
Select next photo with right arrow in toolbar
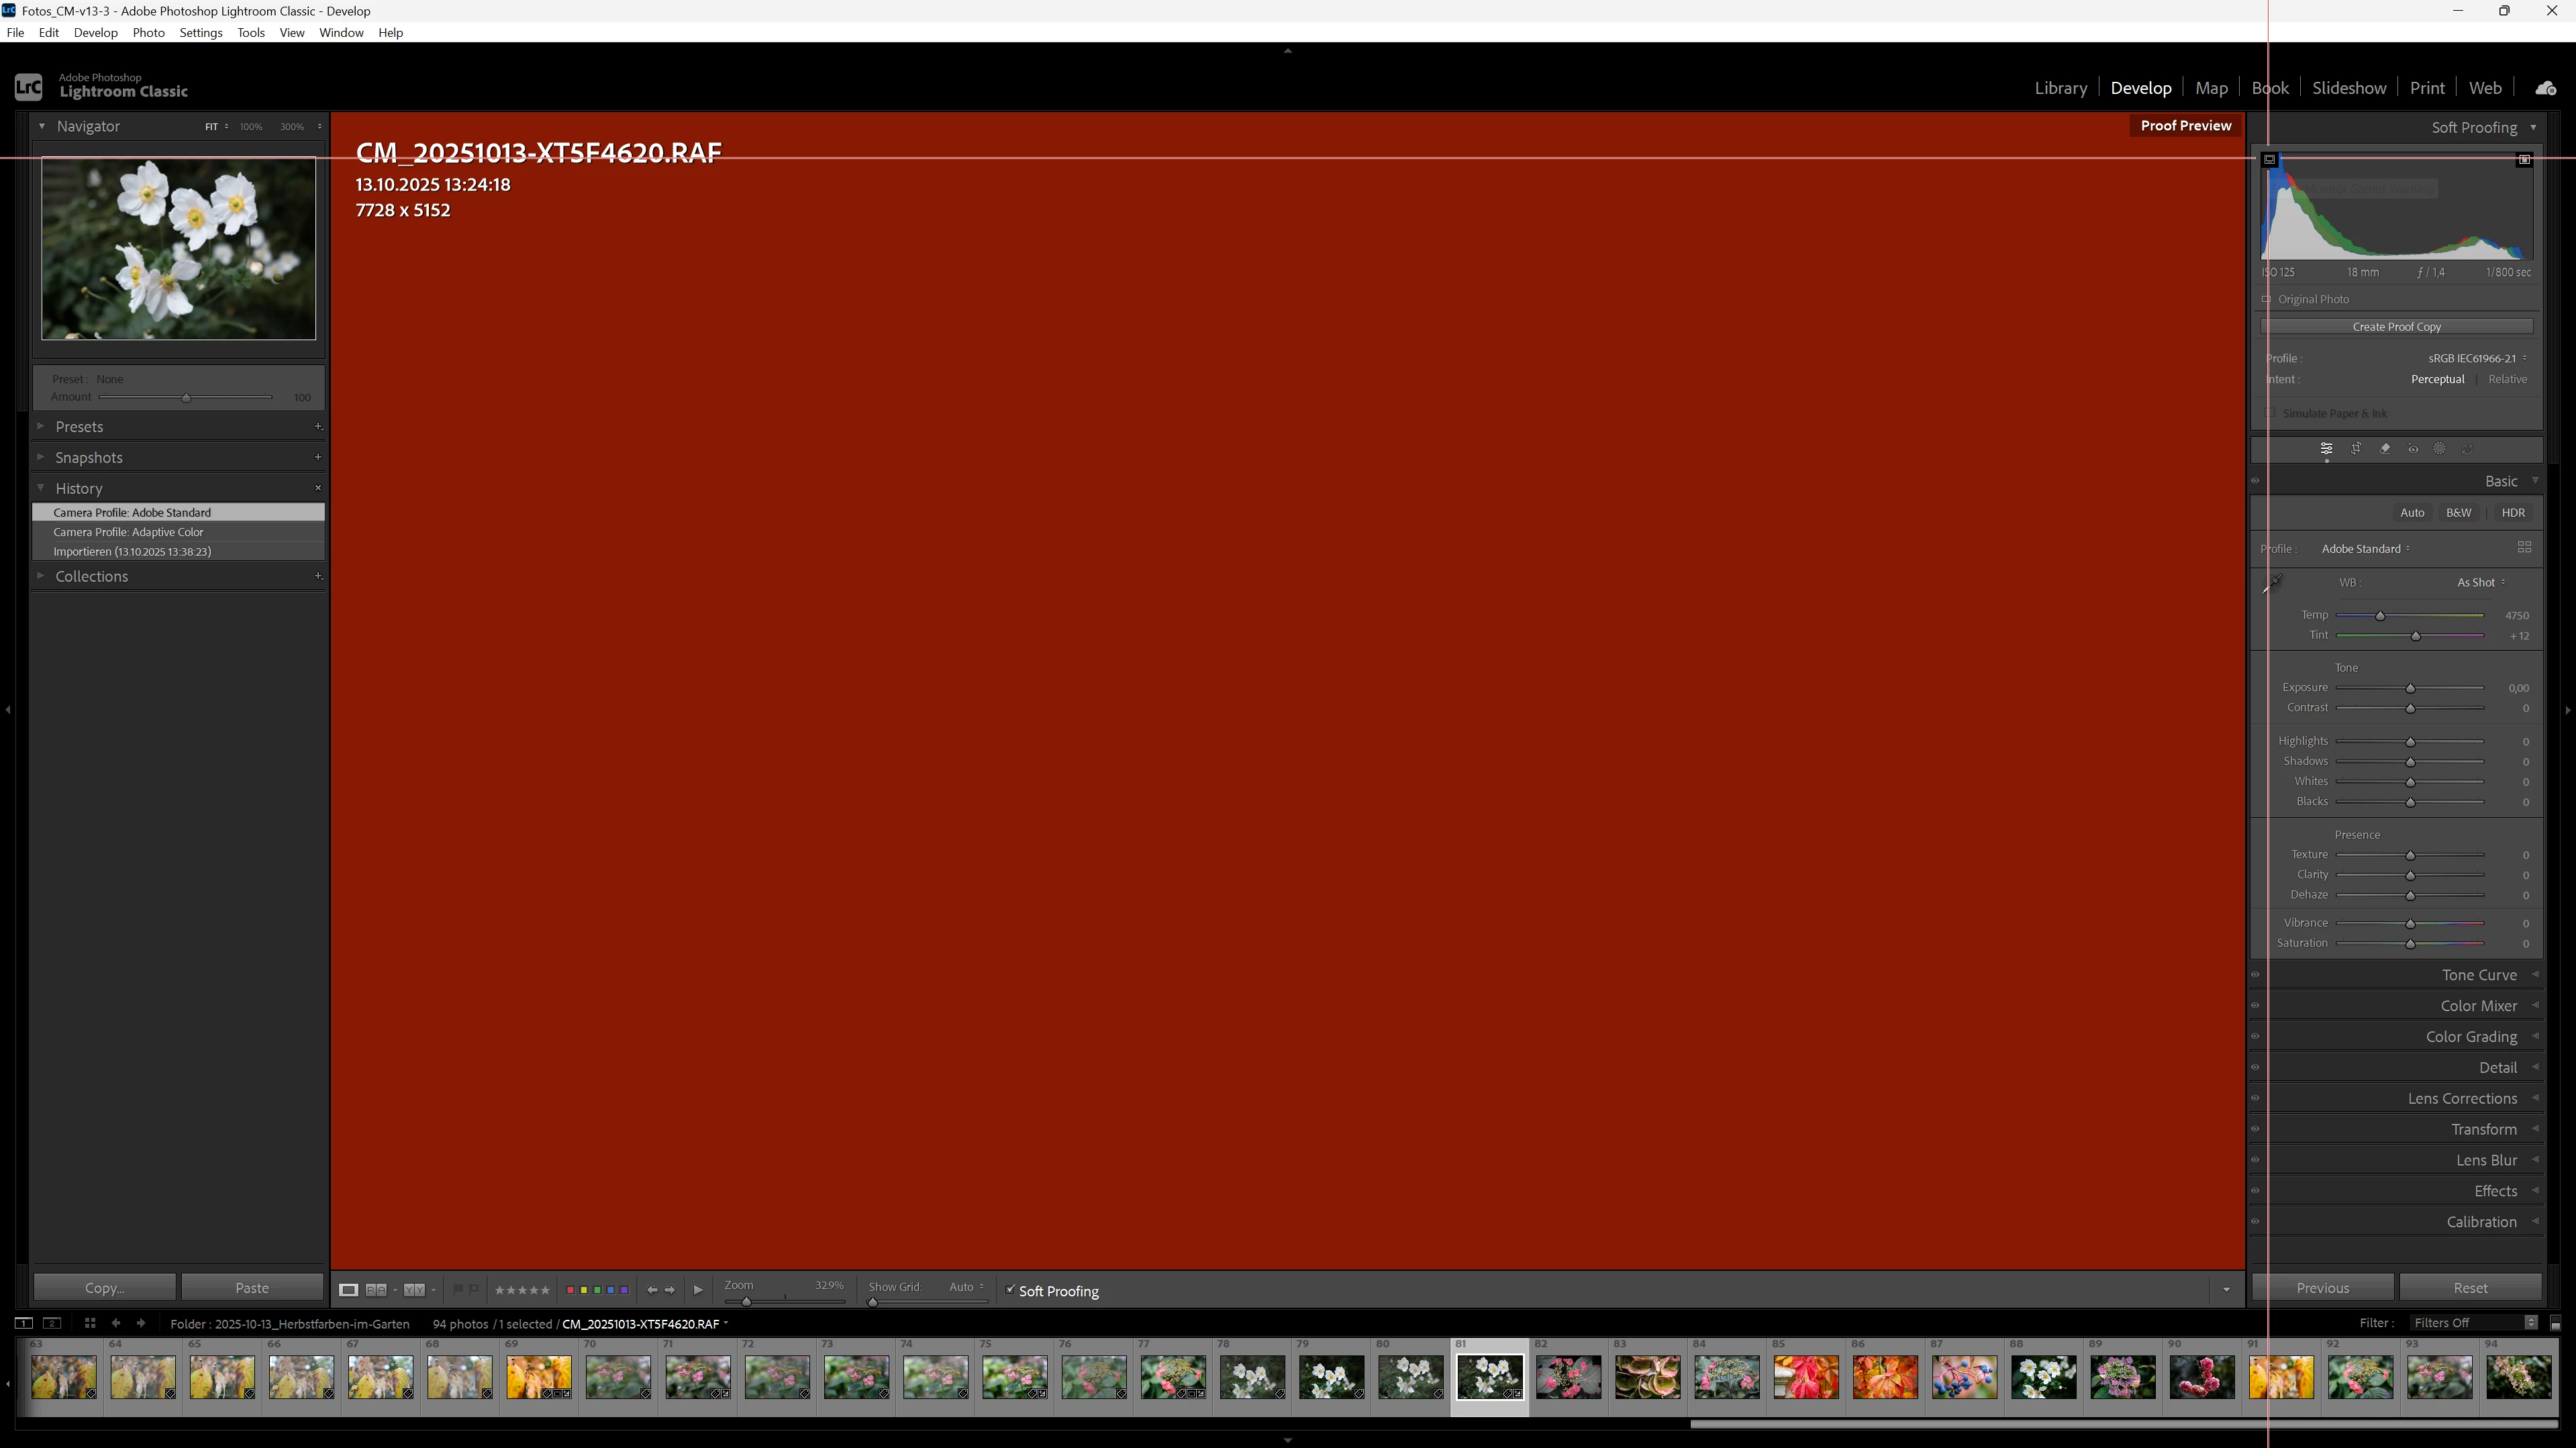(670, 1290)
